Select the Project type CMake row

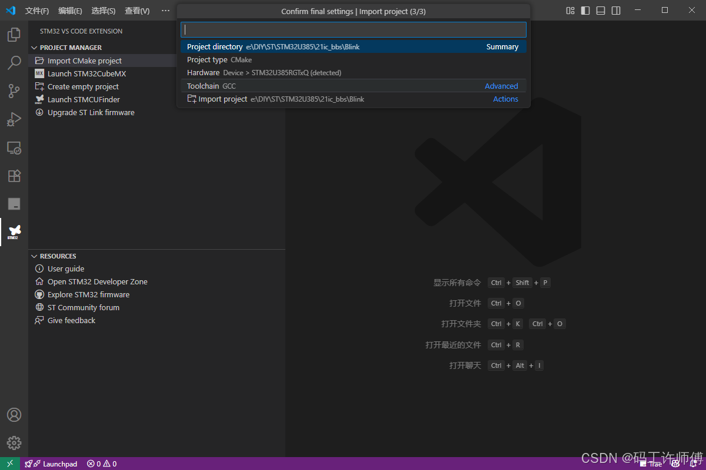[x=354, y=59]
